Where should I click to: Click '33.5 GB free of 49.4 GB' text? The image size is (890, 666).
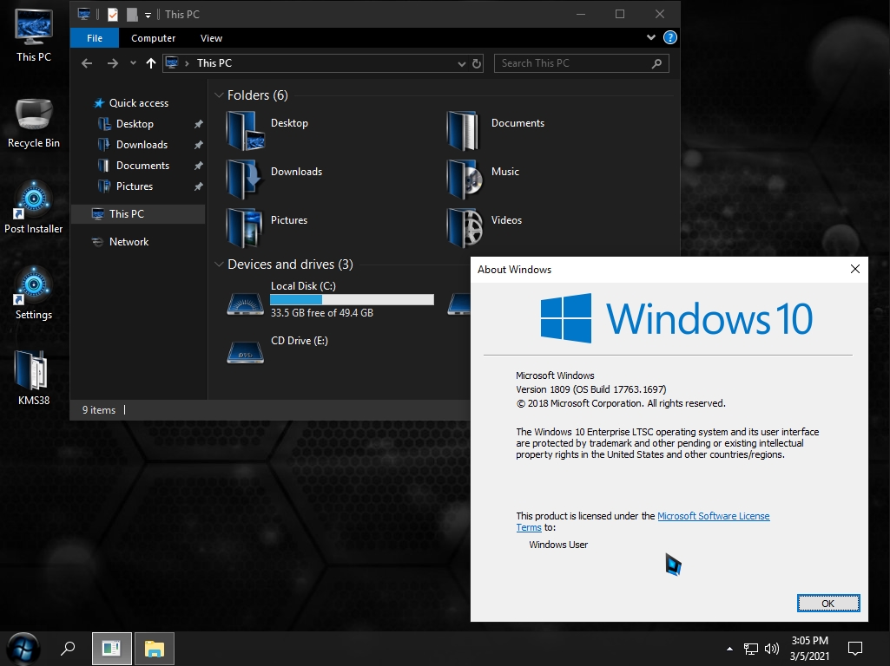click(x=322, y=313)
